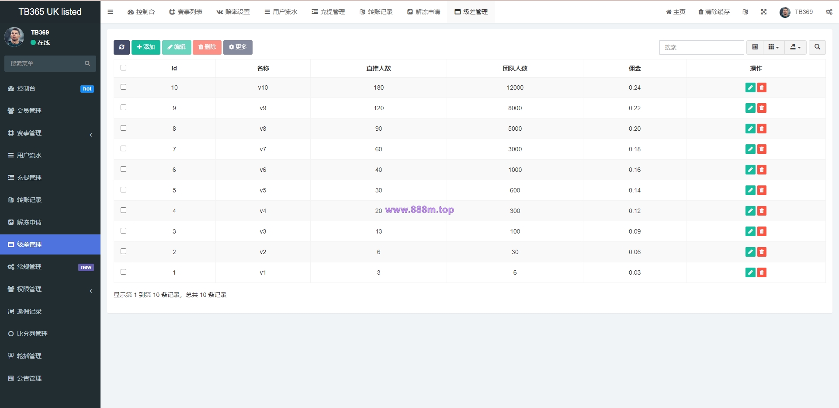The height and width of the screenshot is (408, 839).
Task: Check the checkbox for row v1
Action: pyautogui.click(x=123, y=272)
